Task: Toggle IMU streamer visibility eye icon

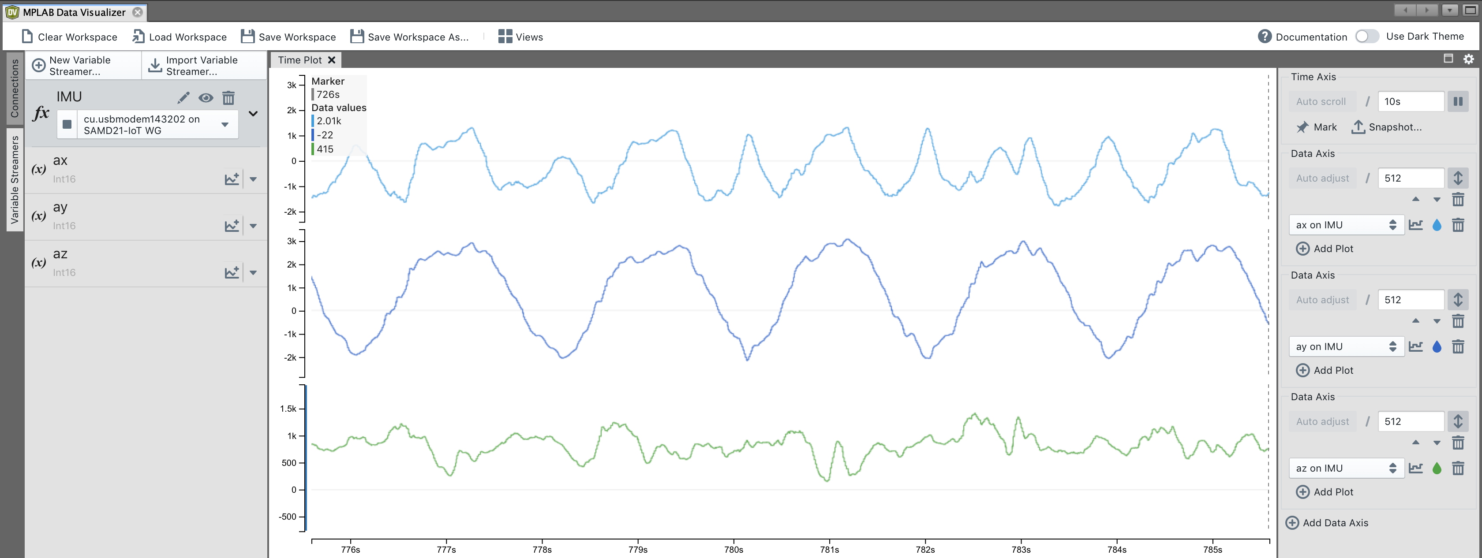Action: point(206,98)
